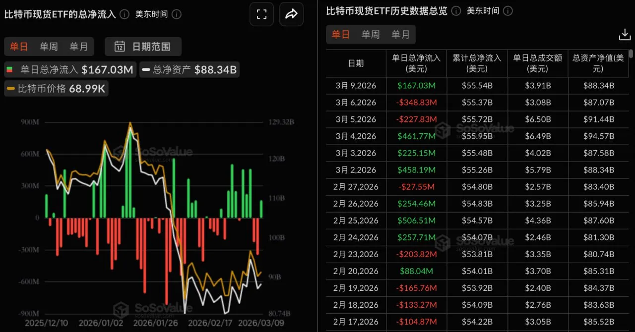Viewport: 635px width, 332px height.
Task: Click the $6.50B trading volume cell
Action: (x=537, y=119)
